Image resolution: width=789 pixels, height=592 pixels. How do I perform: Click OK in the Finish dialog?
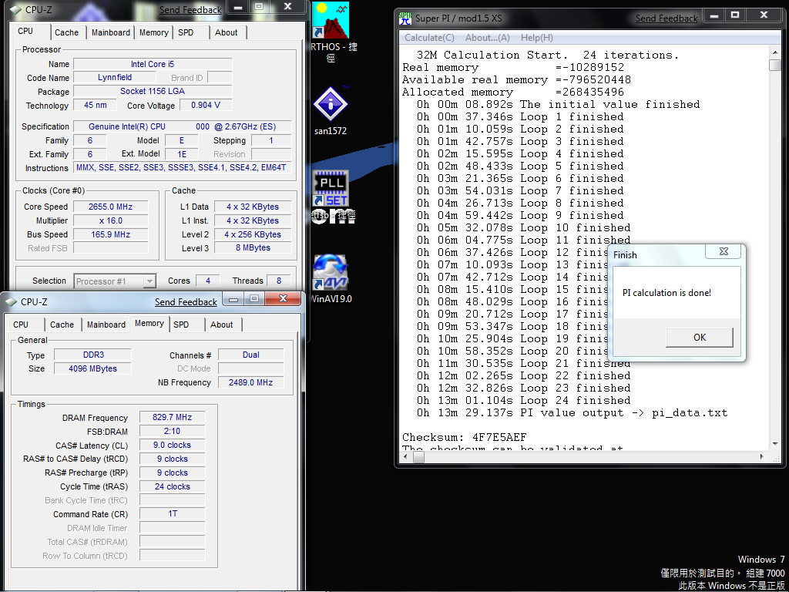pyautogui.click(x=699, y=338)
